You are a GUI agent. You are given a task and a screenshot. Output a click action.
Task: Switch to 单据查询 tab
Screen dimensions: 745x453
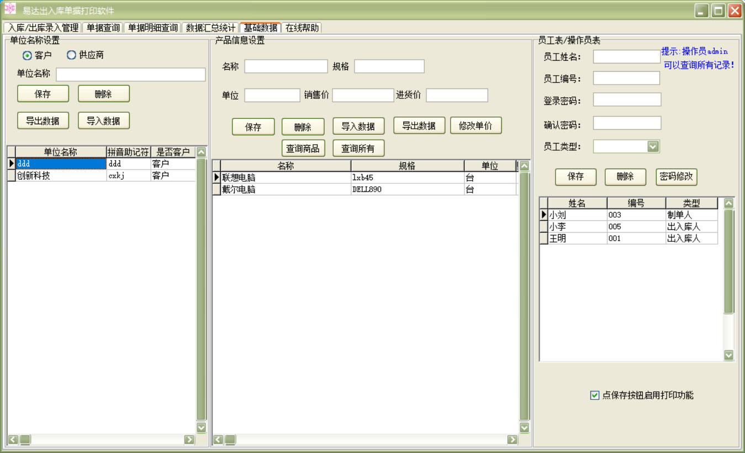tap(103, 28)
